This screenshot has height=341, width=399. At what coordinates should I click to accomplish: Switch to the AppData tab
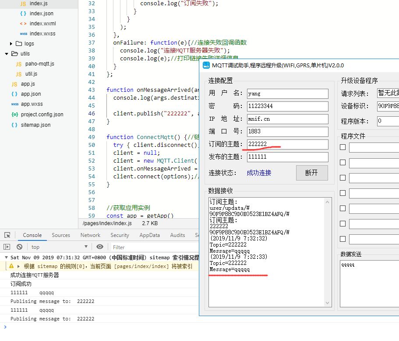click(x=150, y=235)
